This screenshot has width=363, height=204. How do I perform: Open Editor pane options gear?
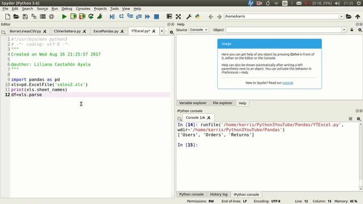point(171,32)
